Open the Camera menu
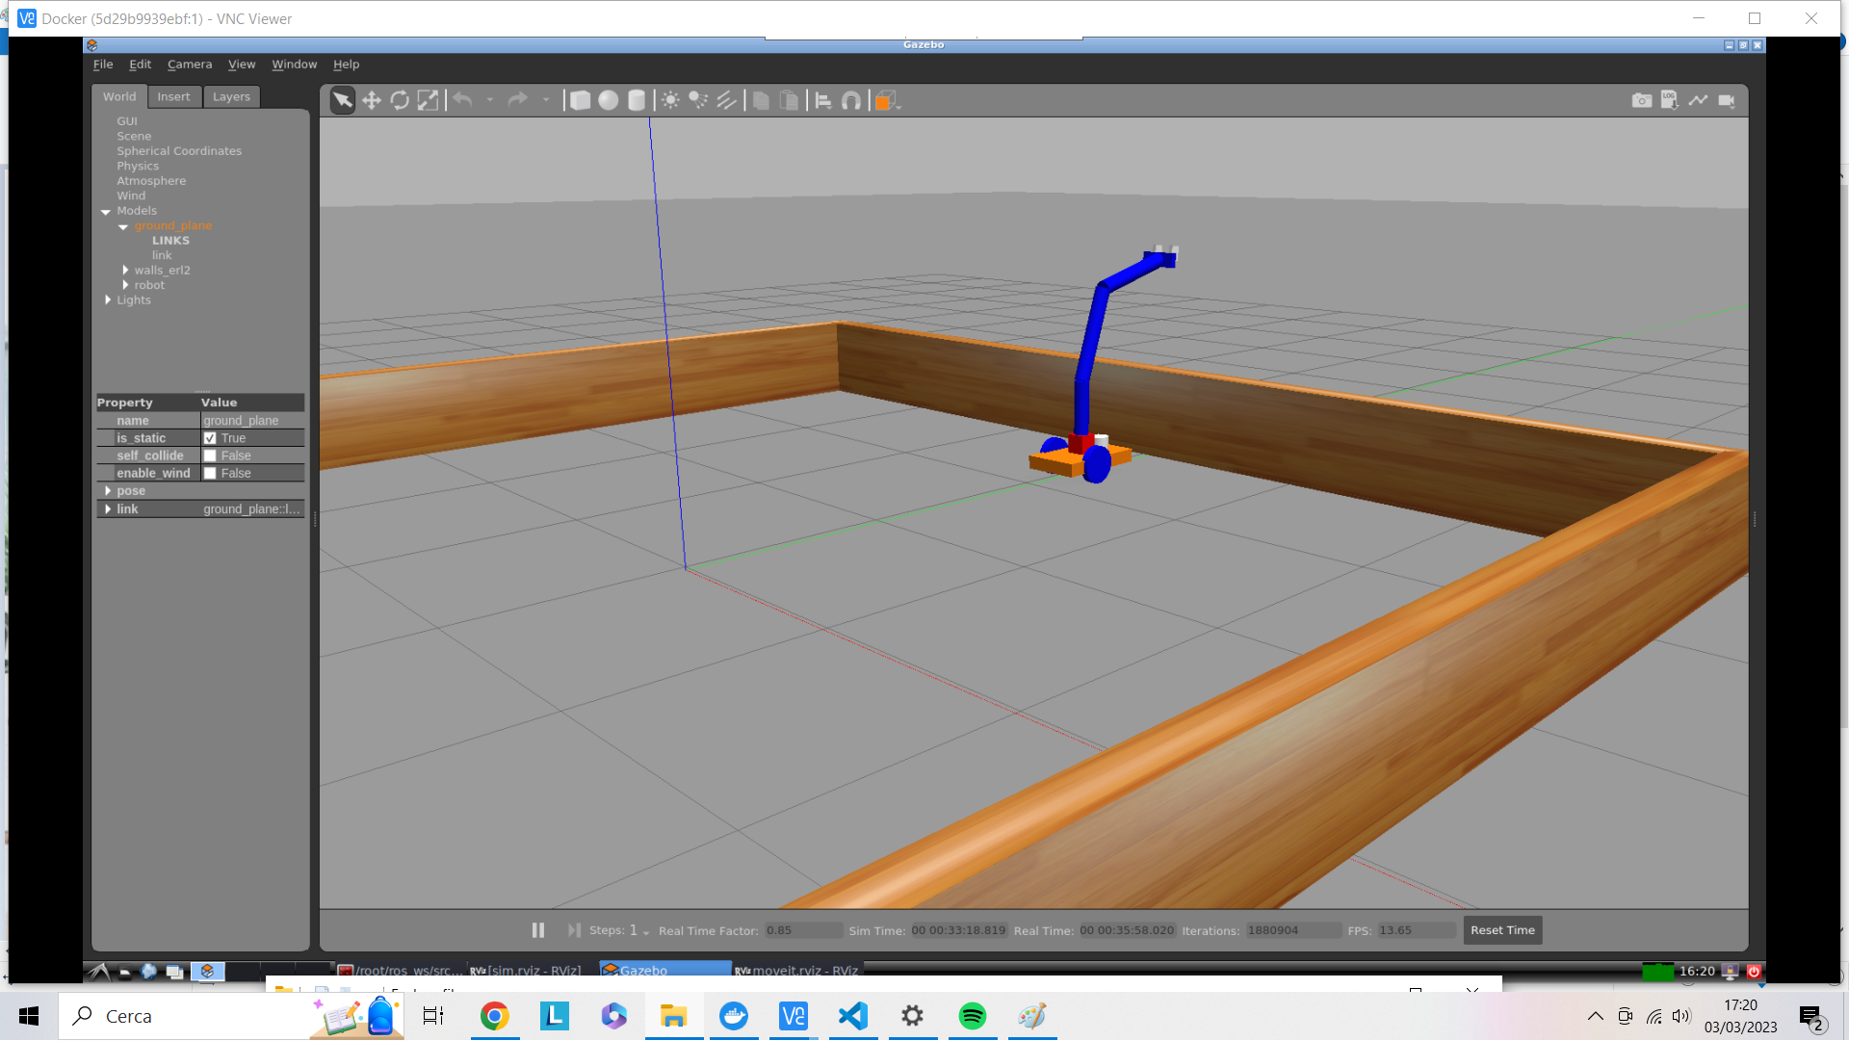Image resolution: width=1849 pixels, height=1041 pixels. pyautogui.click(x=189, y=65)
